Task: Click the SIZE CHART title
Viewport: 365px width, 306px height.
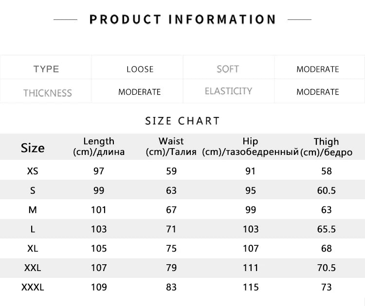Action: coord(182,120)
